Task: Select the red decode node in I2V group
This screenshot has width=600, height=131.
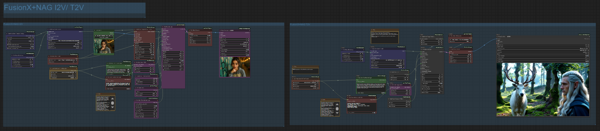Action: pos(200,37)
